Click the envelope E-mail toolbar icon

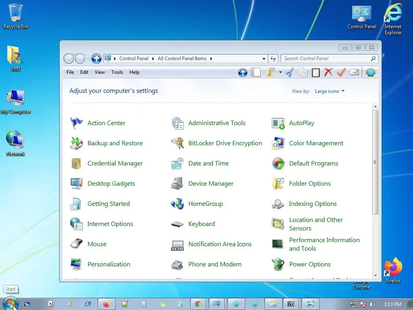pos(354,72)
